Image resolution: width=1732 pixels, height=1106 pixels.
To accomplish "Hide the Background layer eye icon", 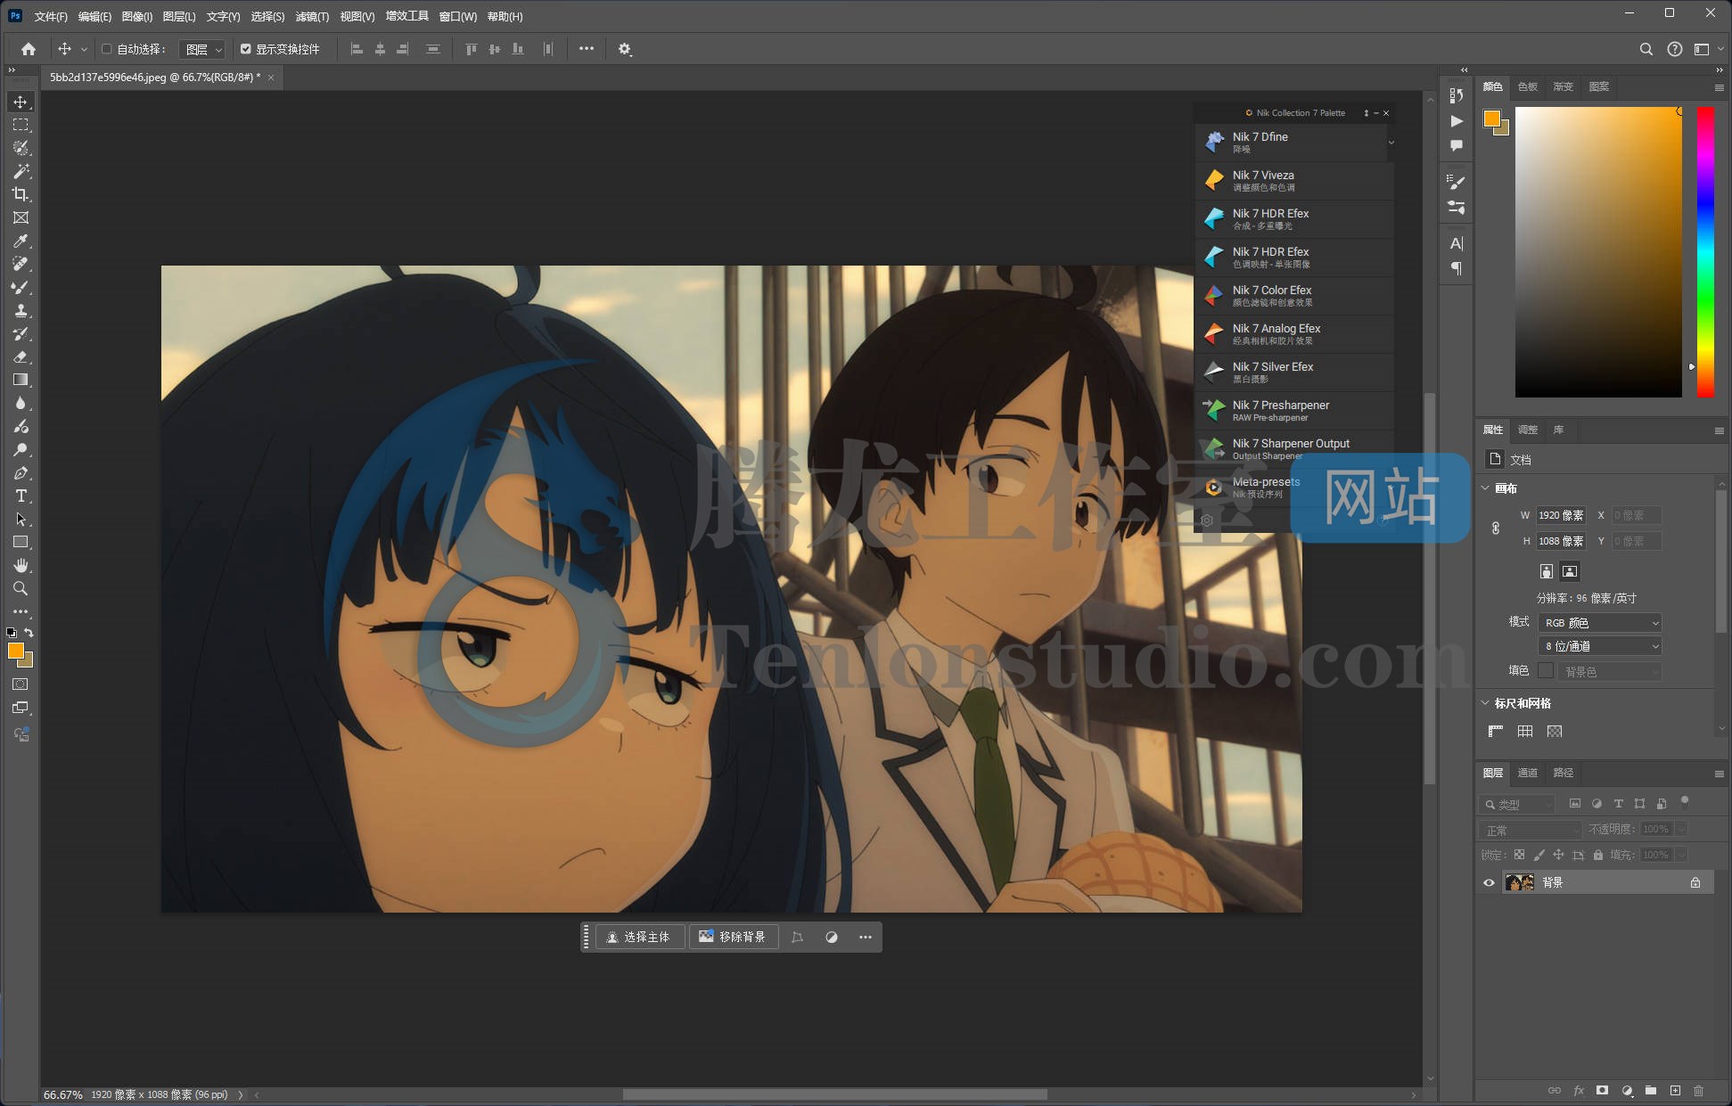I will (x=1489, y=882).
